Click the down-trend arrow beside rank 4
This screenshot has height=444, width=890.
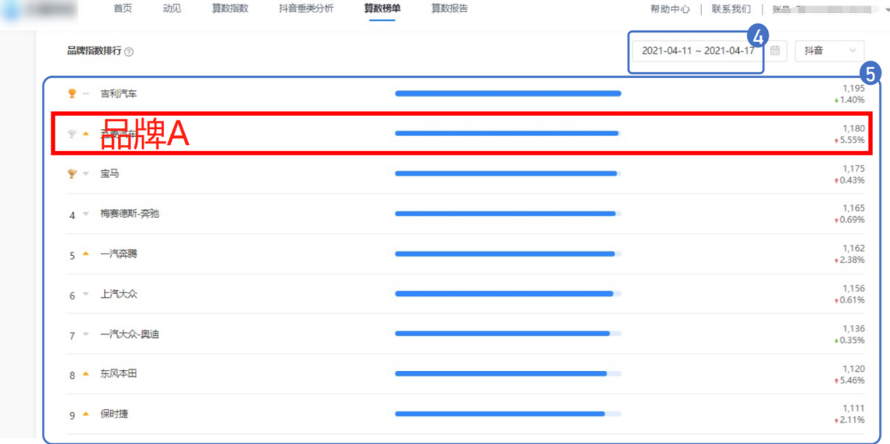[x=86, y=214]
